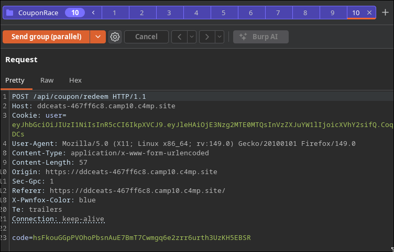Image resolution: width=394 pixels, height=252 pixels.
Task: Click the Origin header line
Action: point(115,172)
